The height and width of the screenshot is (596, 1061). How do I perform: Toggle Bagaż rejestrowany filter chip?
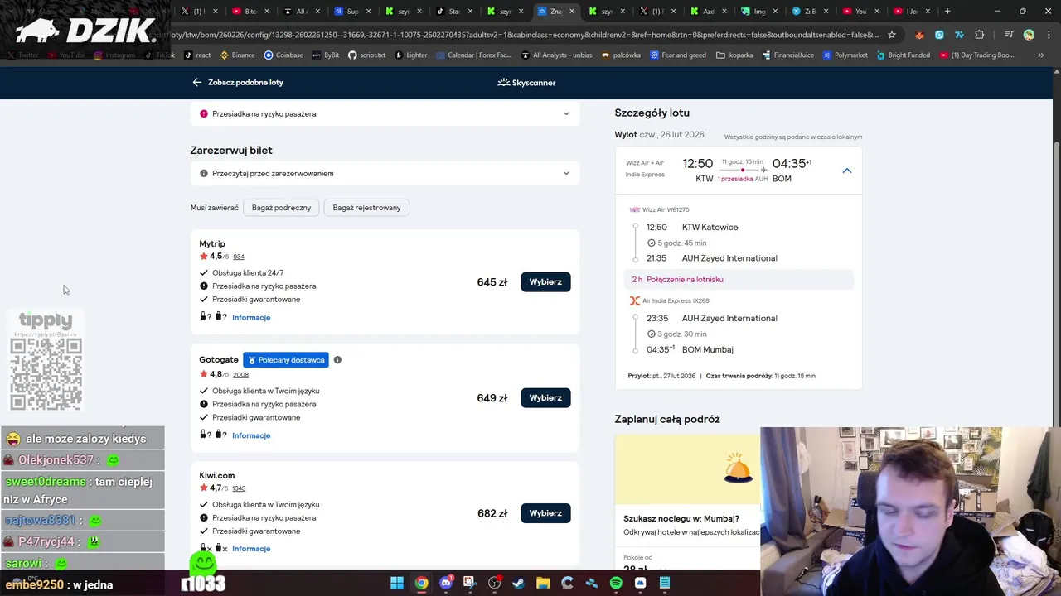click(x=366, y=208)
